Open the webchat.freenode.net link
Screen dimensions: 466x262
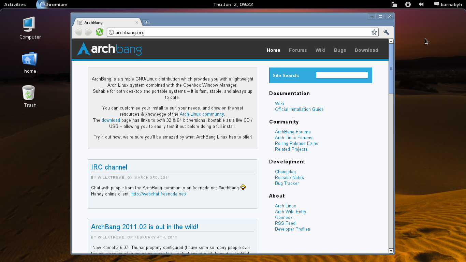pyautogui.click(x=159, y=194)
